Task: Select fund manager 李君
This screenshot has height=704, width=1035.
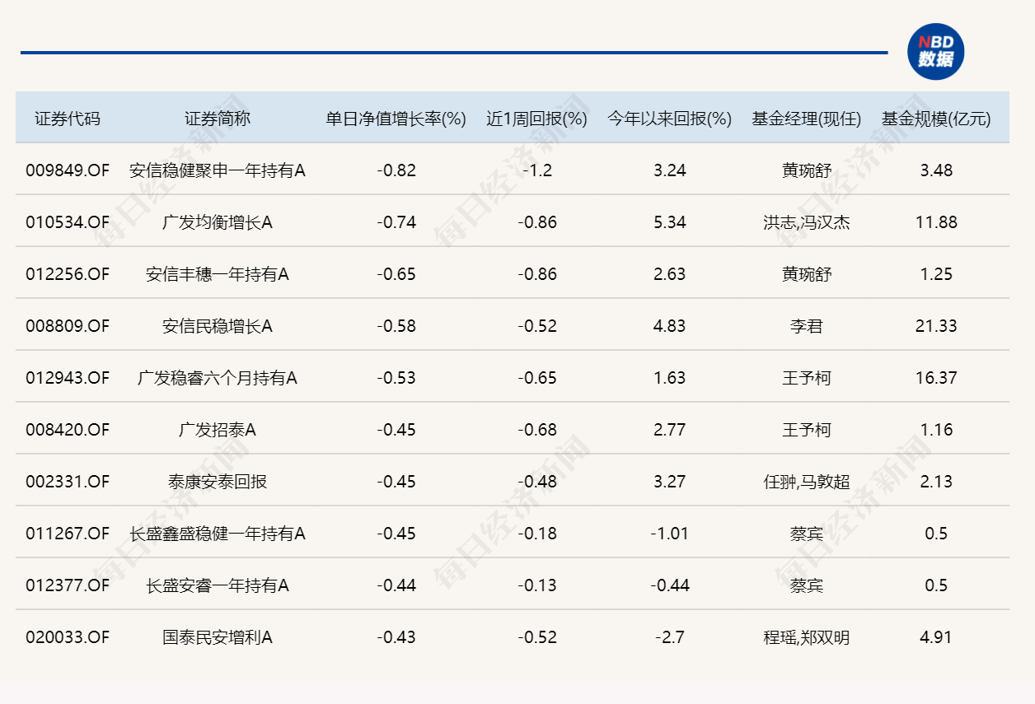Action: pyautogui.click(x=806, y=326)
